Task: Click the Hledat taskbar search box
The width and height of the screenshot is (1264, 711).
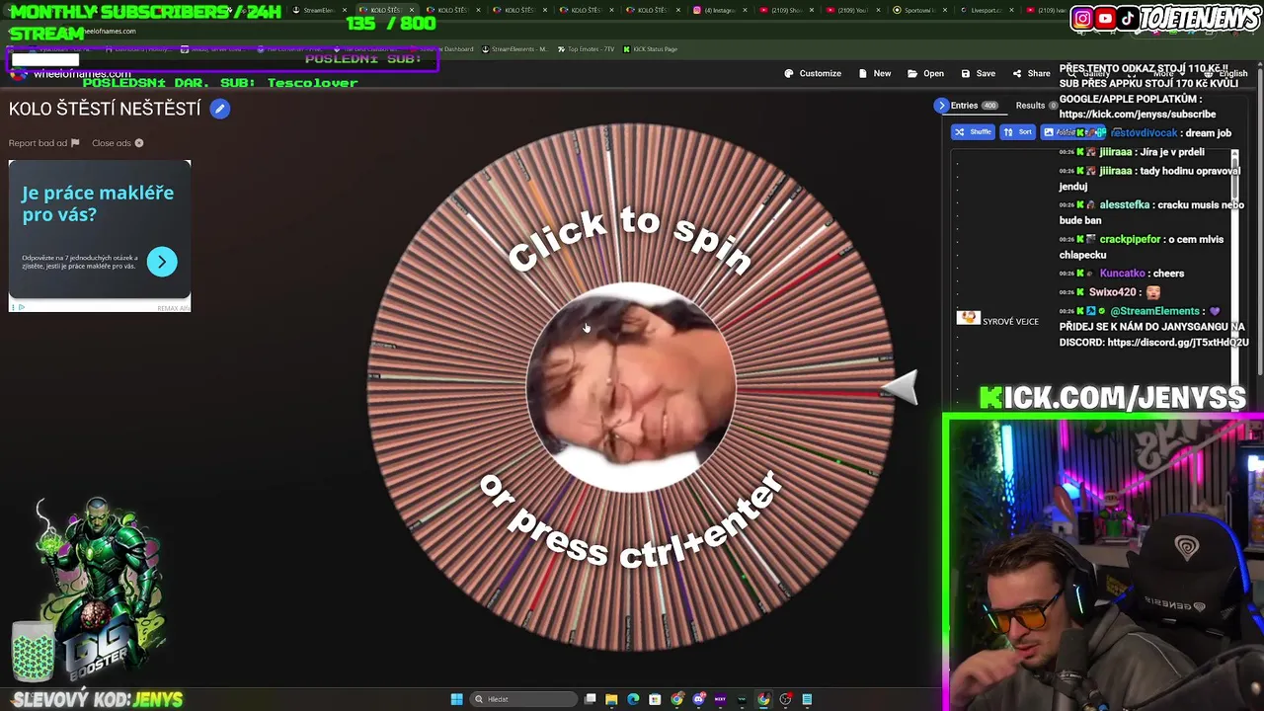Action: [x=523, y=699]
